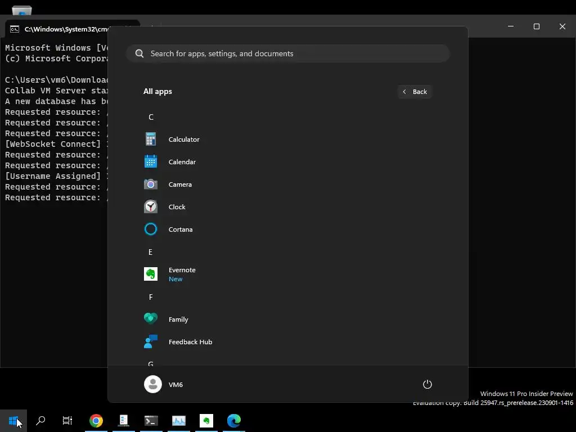Image resolution: width=576 pixels, height=432 pixels.
Task: Switch to Terminal on the taskbar
Action: point(151,421)
